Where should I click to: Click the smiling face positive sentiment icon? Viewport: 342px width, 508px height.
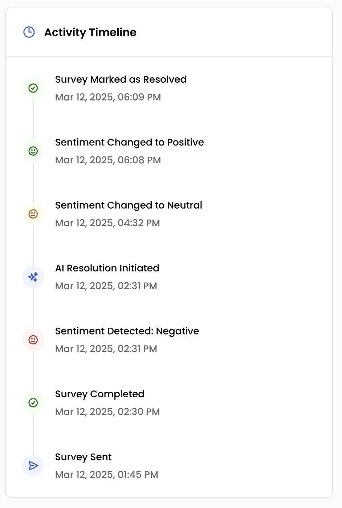[x=33, y=151]
